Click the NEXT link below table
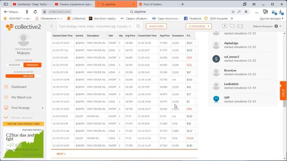The image size is (287, 161). (61, 154)
